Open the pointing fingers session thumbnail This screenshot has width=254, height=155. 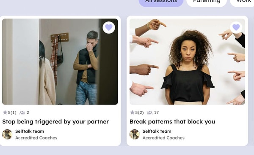coord(187,62)
